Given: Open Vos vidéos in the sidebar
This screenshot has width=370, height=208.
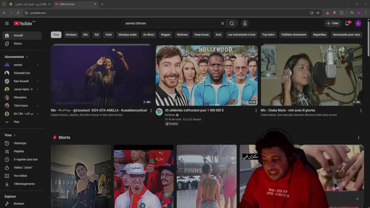Looking at the screenshot, I should coord(22,176).
